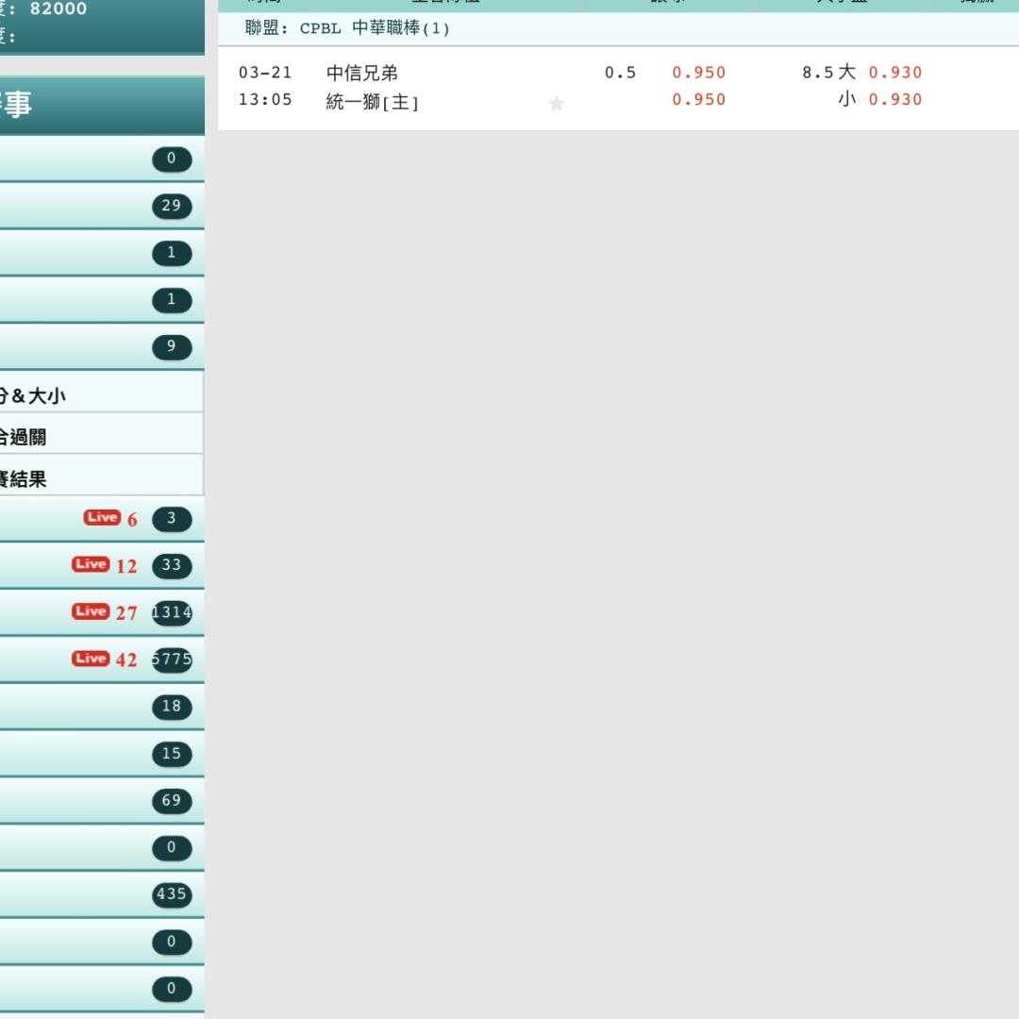Screen dimensions: 1019x1019
Task: Bet on 中信兄弟 handicap odds 0.950
Action: [698, 73]
